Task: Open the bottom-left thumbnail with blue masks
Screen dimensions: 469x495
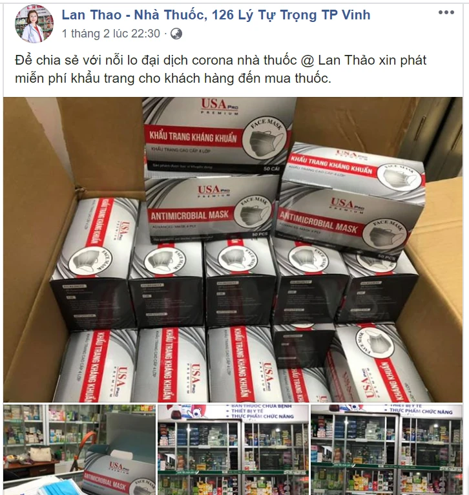Action: pyautogui.click(x=79, y=450)
